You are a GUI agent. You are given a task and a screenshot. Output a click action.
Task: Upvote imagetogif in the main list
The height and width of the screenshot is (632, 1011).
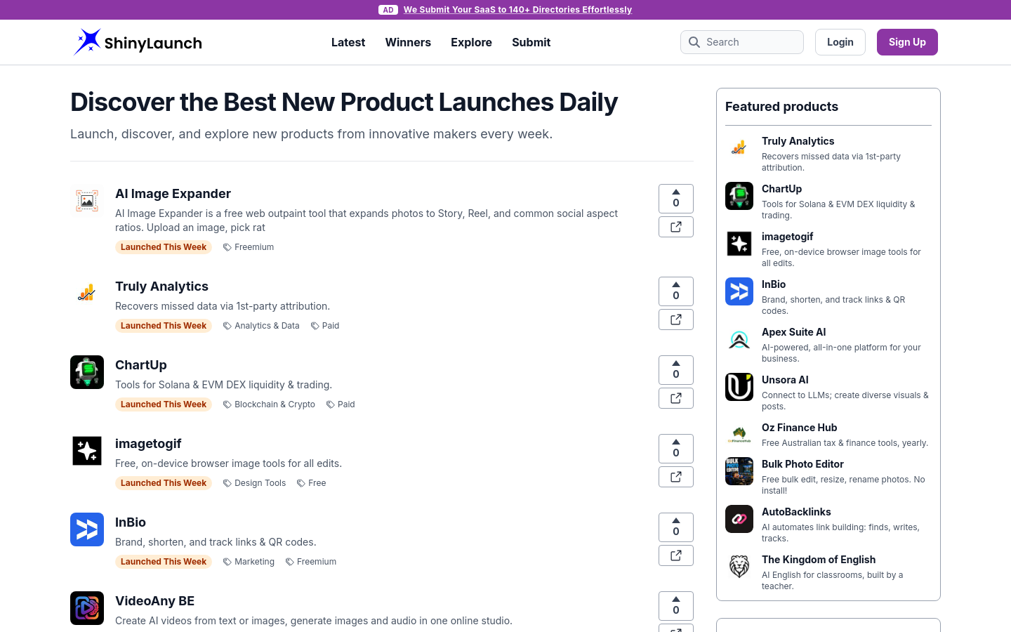(676, 449)
